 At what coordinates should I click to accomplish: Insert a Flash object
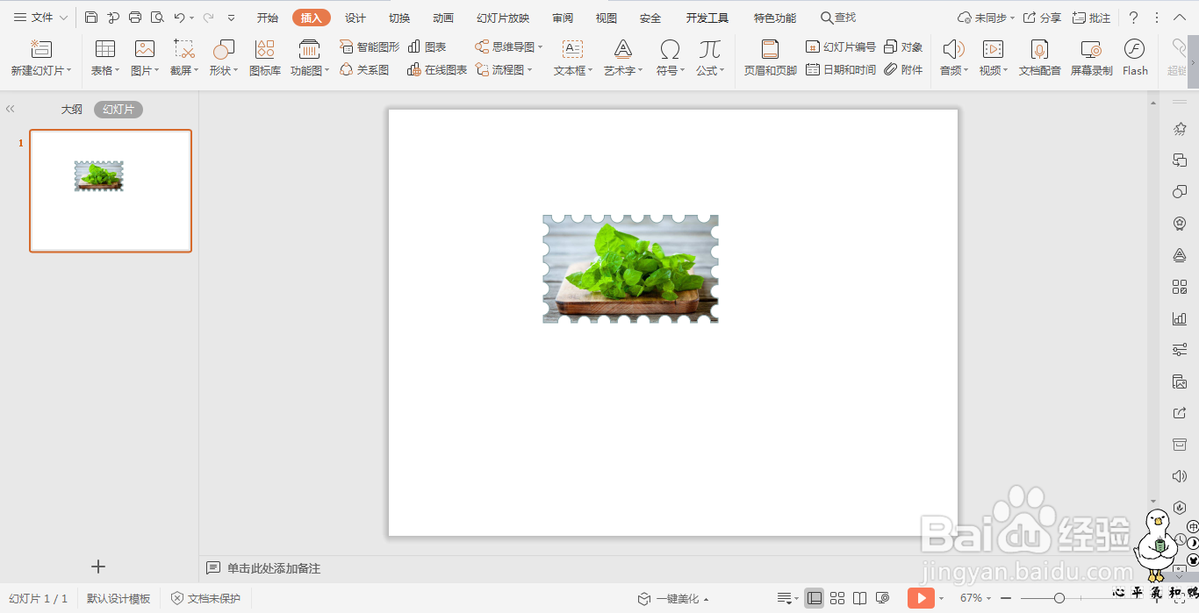1135,58
